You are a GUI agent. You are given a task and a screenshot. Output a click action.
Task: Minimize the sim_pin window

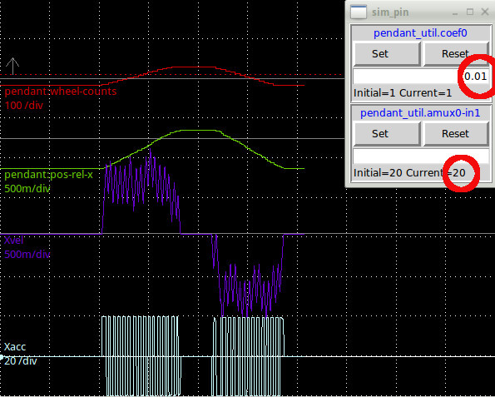(x=455, y=12)
